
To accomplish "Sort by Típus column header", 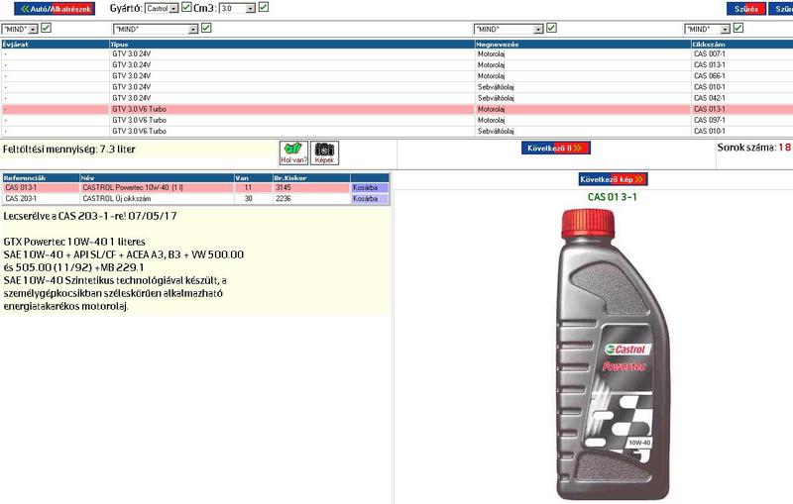I will pyautogui.click(x=291, y=45).
